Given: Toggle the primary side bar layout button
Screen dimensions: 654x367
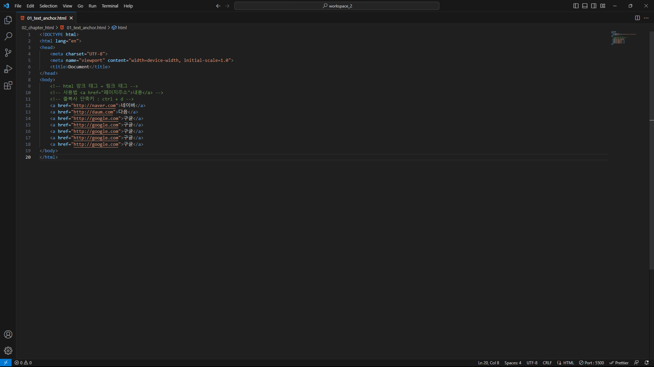Looking at the screenshot, I should click(x=576, y=6).
